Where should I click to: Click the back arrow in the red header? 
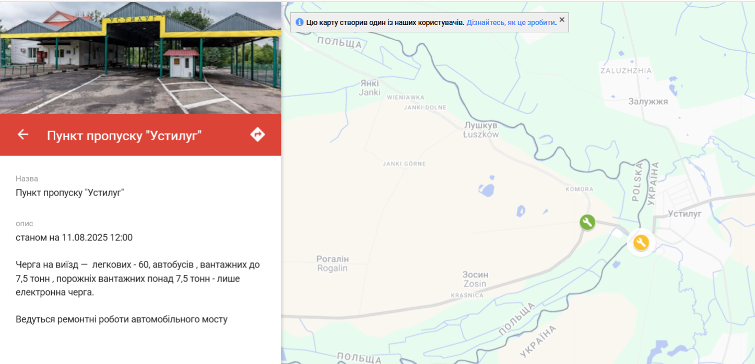(x=23, y=135)
